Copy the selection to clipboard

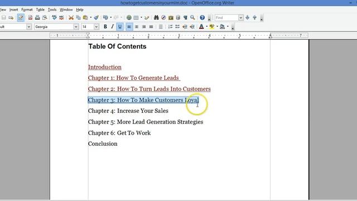pyautogui.click(x=78, y=17)
